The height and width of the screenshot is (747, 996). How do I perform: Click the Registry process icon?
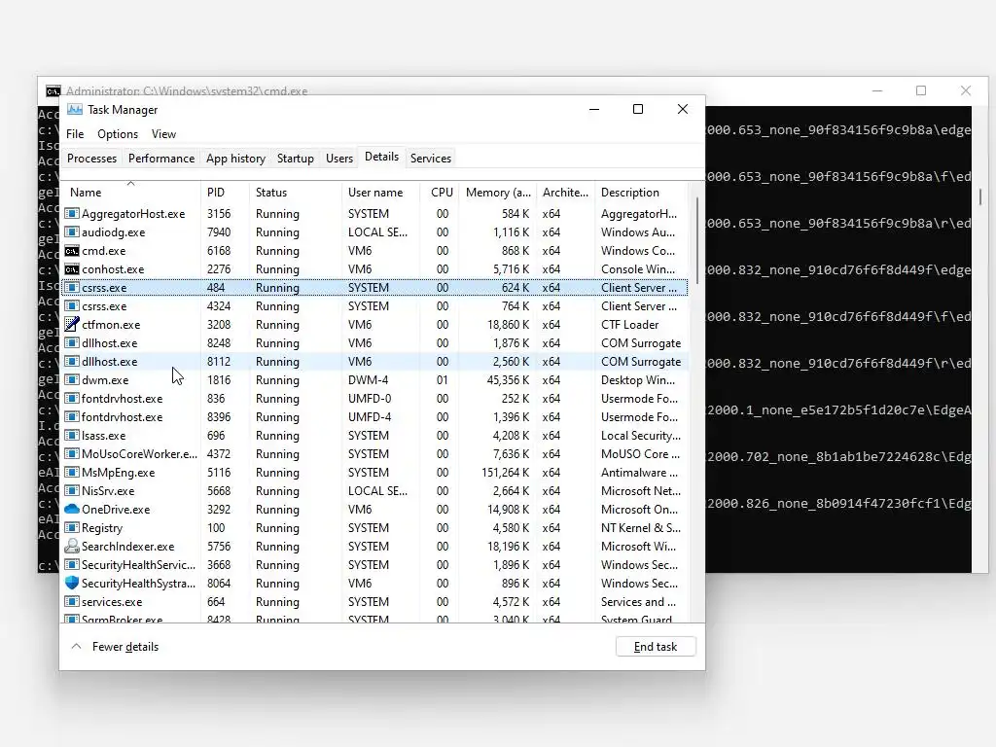coord(72,527)
